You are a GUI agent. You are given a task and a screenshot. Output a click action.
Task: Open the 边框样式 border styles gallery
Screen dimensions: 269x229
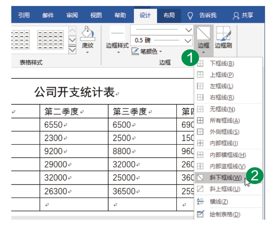pyautogui.click(x=117, y=40)
